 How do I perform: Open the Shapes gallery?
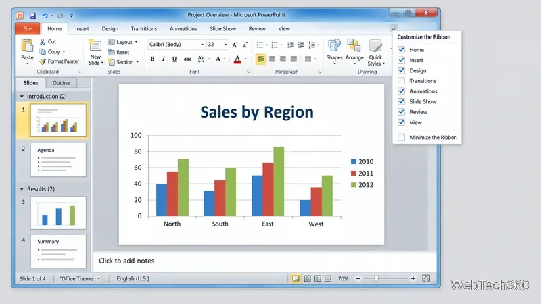(x=334, y=52)
